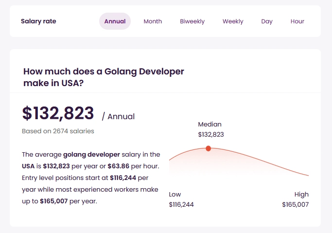This screenshot has width=332, height=233.
Task: Click the large $132,823 salary figure
Action: coord(58,113)
